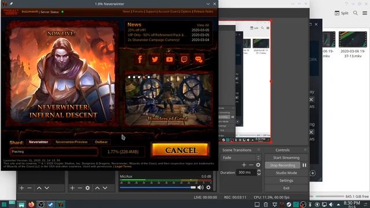
Task: Click the pin icon in Neverwinter title bar
Action: 11,4
